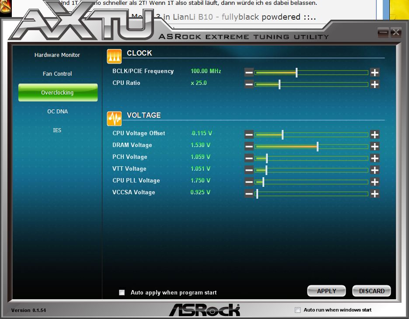Click the 1.059 V PCH value
This screenshot has width=409, height=319.
point(200,157)
